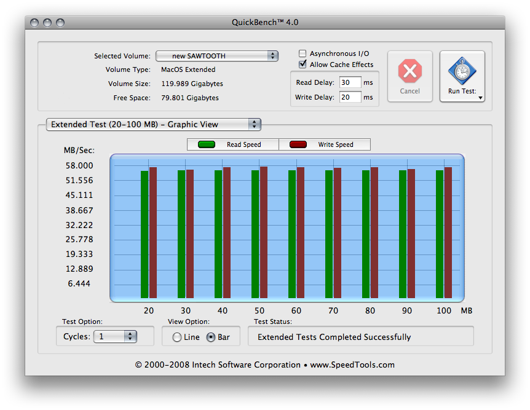Click the green read bar at 20 MB
This screenshot has height=410, width=530.
click(144, 235)
